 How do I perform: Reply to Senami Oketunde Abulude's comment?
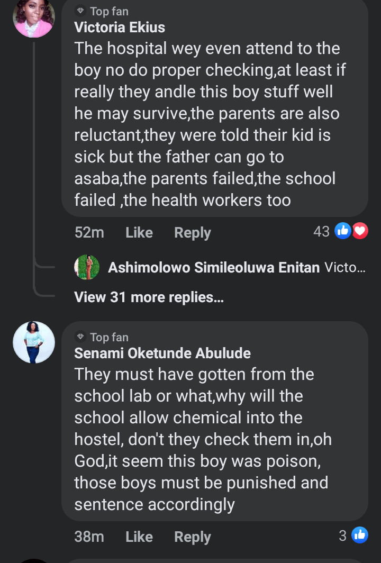pyautogui.click(x=193, y=537)
